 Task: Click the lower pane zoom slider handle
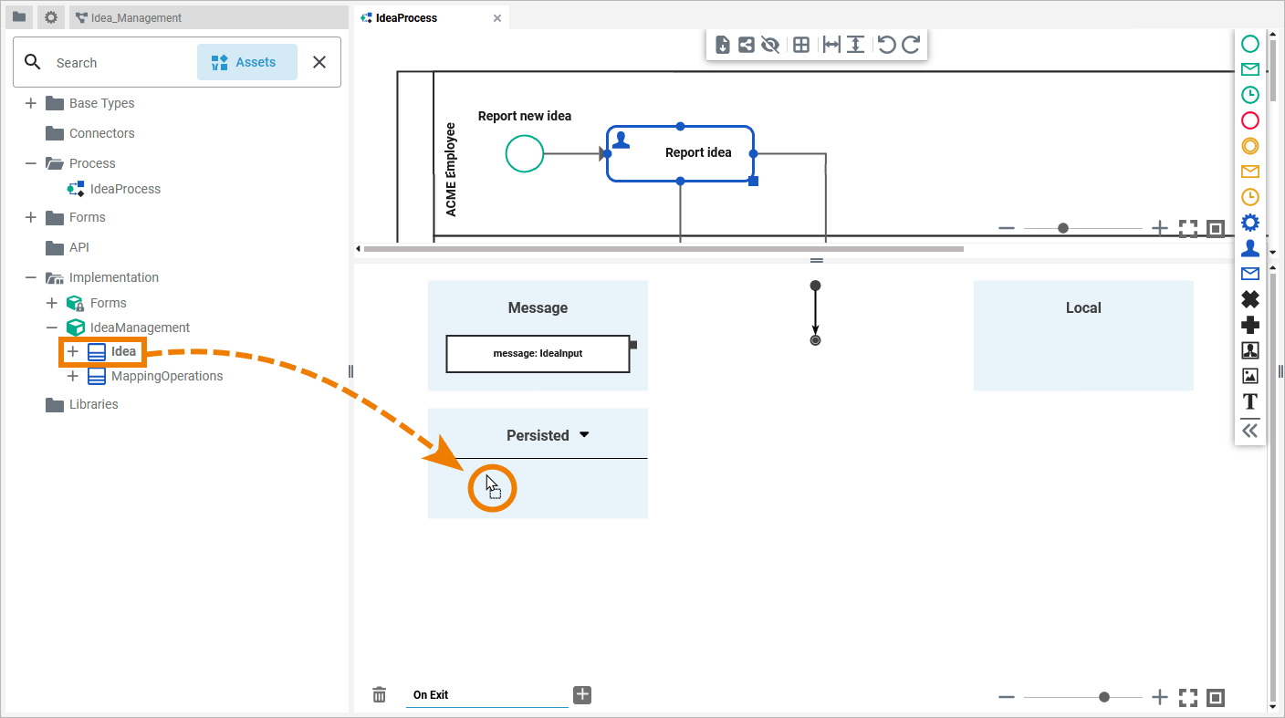click(1104, 697)
